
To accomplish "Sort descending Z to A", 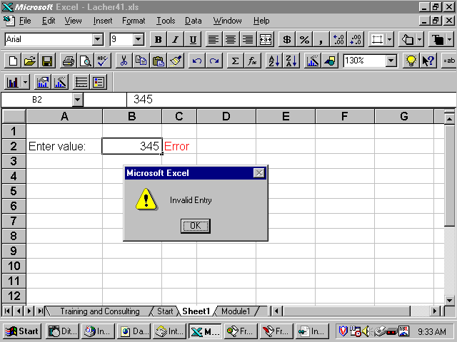I will [x=291, y=61].
